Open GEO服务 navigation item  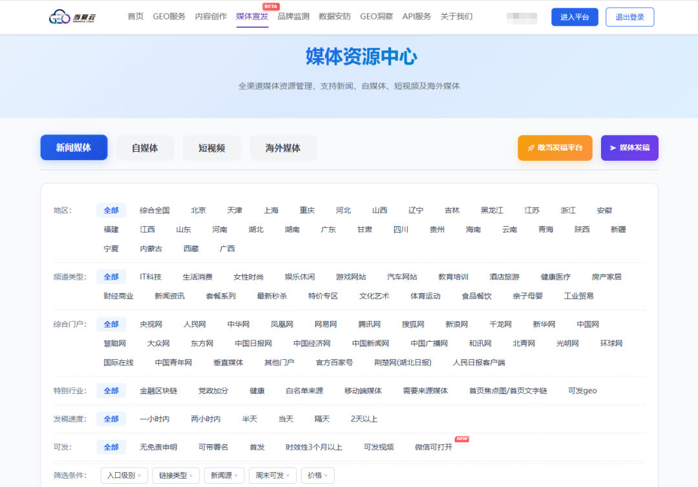(169, 16)
